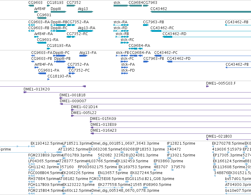Click the stck gene feature
Image resolution: width=251 pixels, height=195 pixels.
121,6
